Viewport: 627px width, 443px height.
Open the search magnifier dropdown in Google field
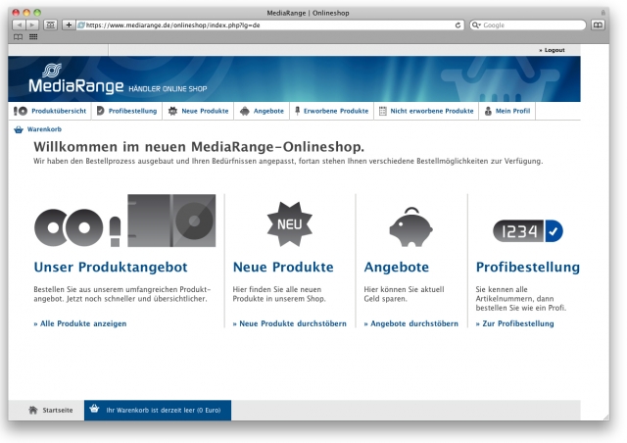coord(476,25)
